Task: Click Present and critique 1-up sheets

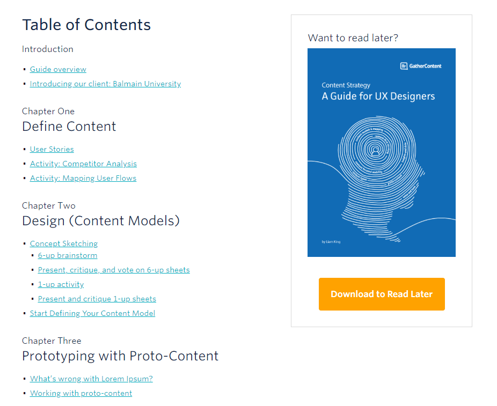Action: tap(97, 299)
